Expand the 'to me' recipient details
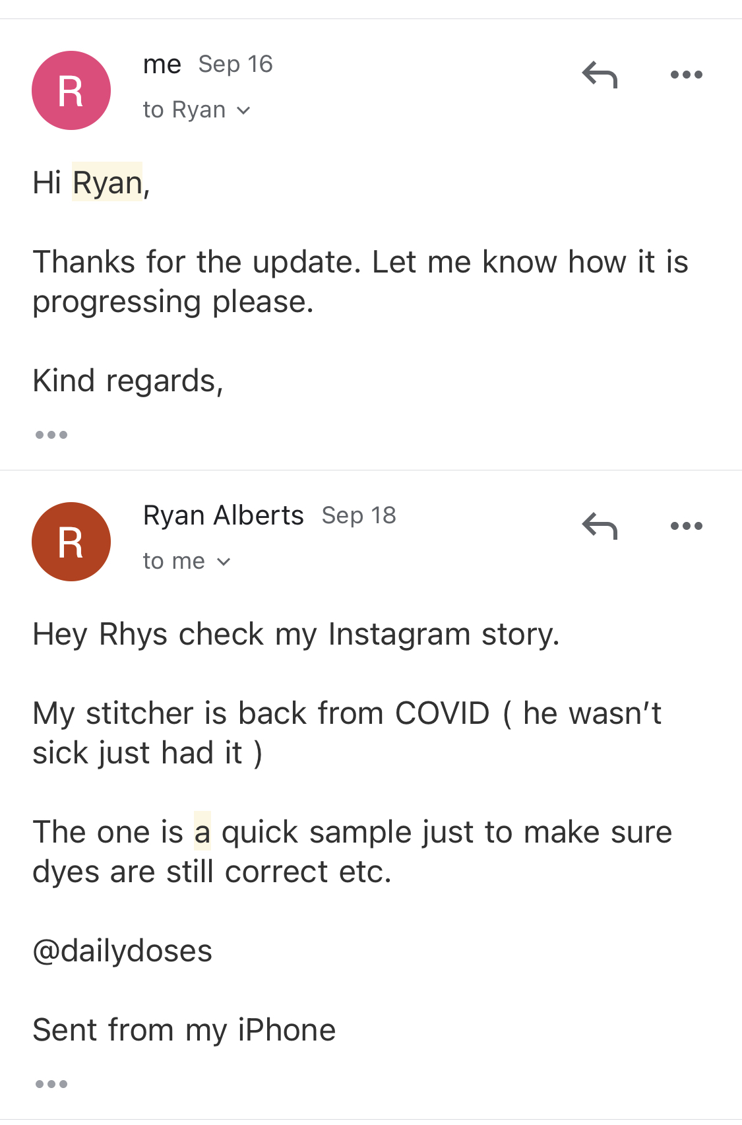 (x=187, y=561)
